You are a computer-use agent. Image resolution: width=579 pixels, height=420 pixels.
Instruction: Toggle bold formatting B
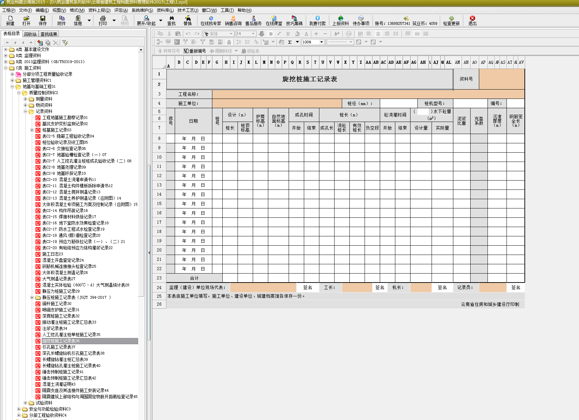[x=271, y=34]
